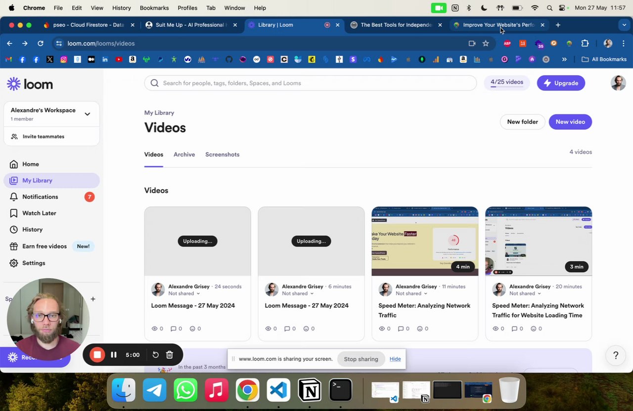
Task: Open Not shared dropdown on 20 minutes old video
Action: tap(525, 293)
